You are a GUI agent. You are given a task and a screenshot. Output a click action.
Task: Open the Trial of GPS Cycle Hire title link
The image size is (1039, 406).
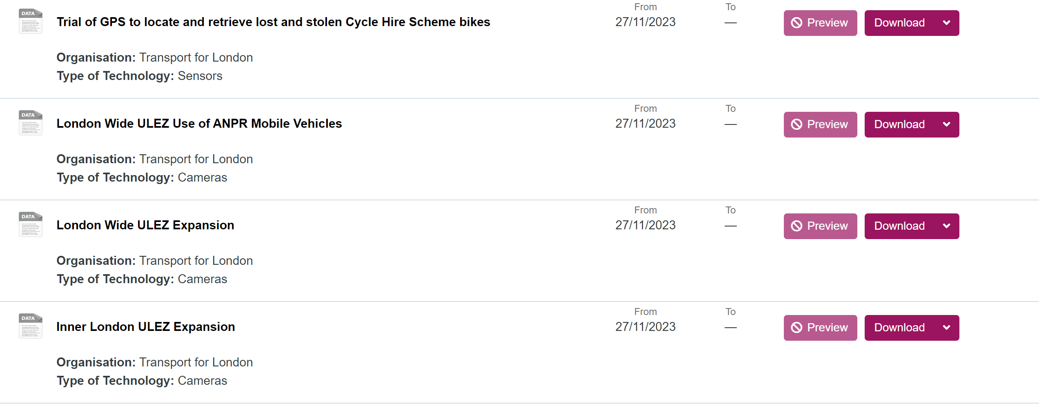click(x=273, y=22)
